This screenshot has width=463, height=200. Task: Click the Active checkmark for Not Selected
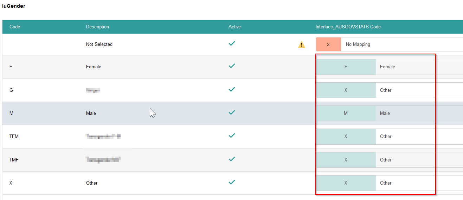(x=232, y=44)
